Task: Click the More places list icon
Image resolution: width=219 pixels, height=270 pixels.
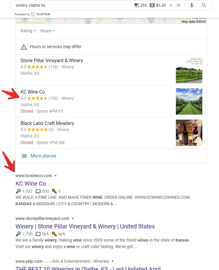Action: [x=24, y=156]
